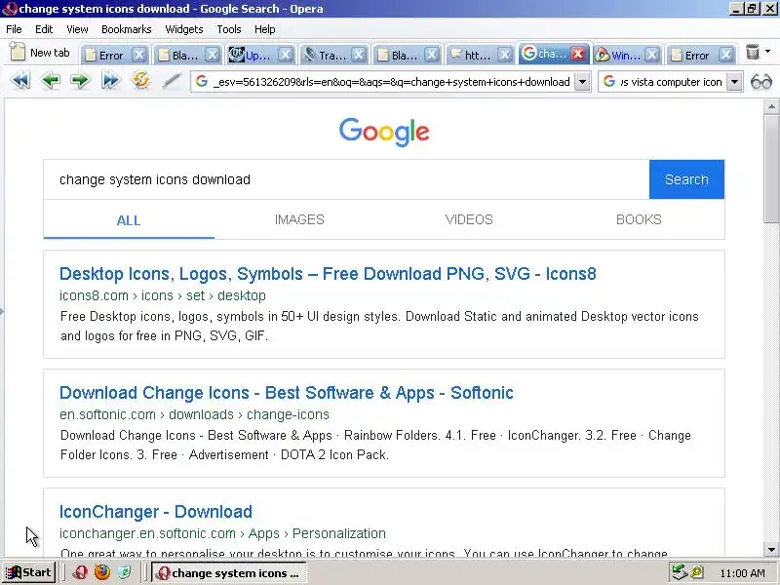Click the page scrollbar up arrow

(x=771, y=106)
